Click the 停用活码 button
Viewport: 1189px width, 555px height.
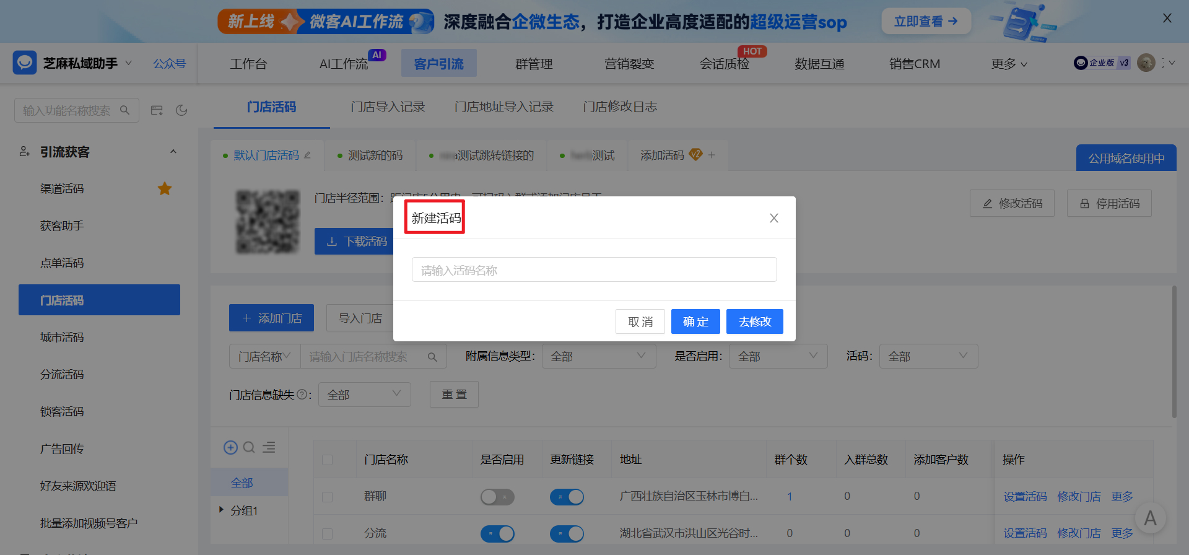coord(1109,203)
